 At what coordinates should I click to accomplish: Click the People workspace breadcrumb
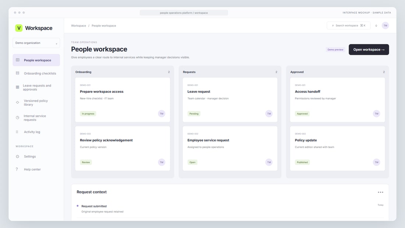tap(104, 25)
